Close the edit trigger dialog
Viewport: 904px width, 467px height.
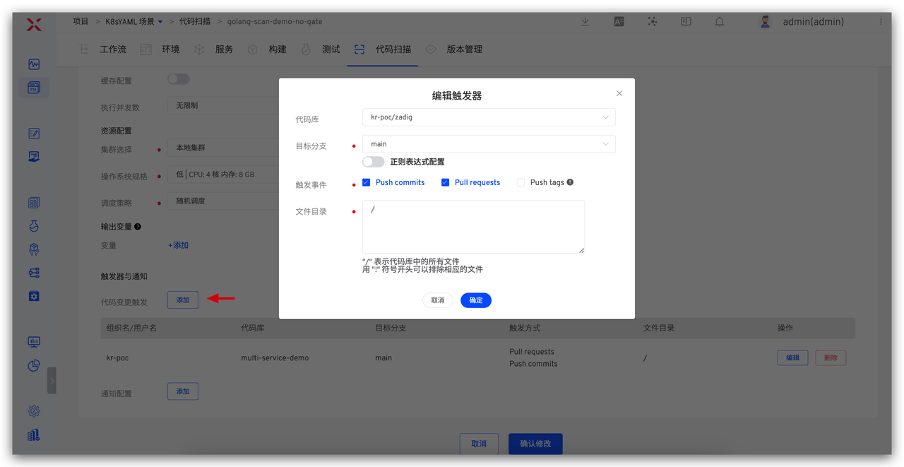619,93
